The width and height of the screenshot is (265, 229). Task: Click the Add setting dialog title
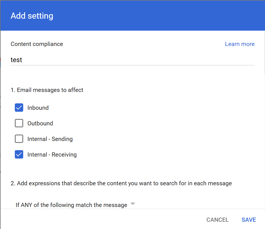[x=32, y=16]
